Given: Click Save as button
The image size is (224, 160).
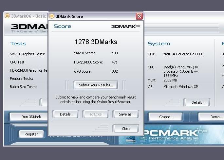Looking at the screenshot, I should pyautogui.click(x=126, y=114).
